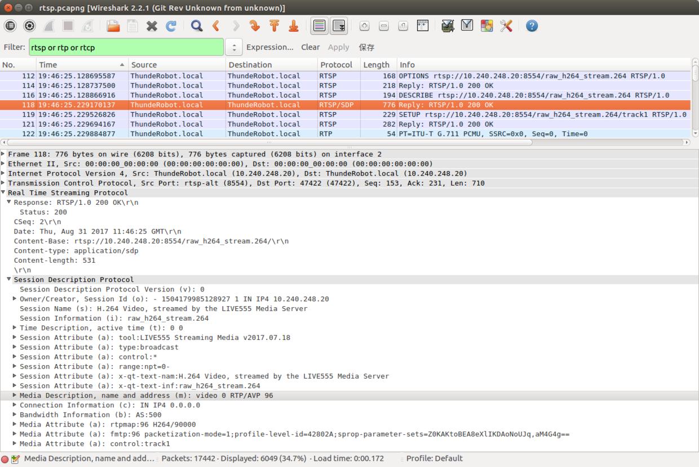Screen dimensions: 699x467
Task: Toggle packet list colorization
Action: (x=320, y=26)
